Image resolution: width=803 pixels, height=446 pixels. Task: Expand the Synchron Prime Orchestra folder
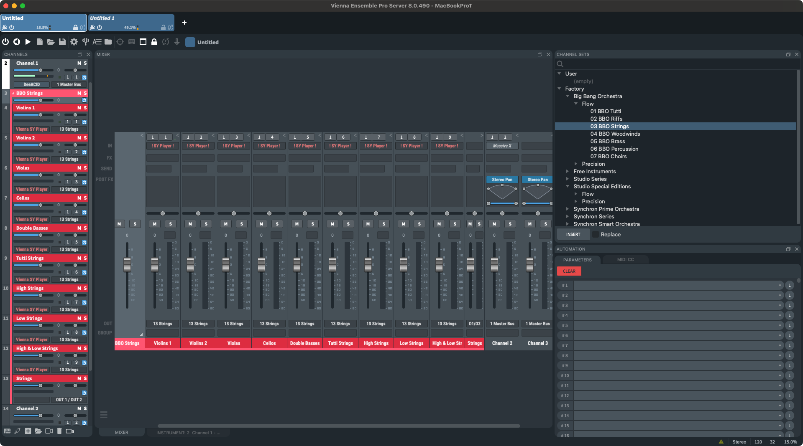[568, 209]
